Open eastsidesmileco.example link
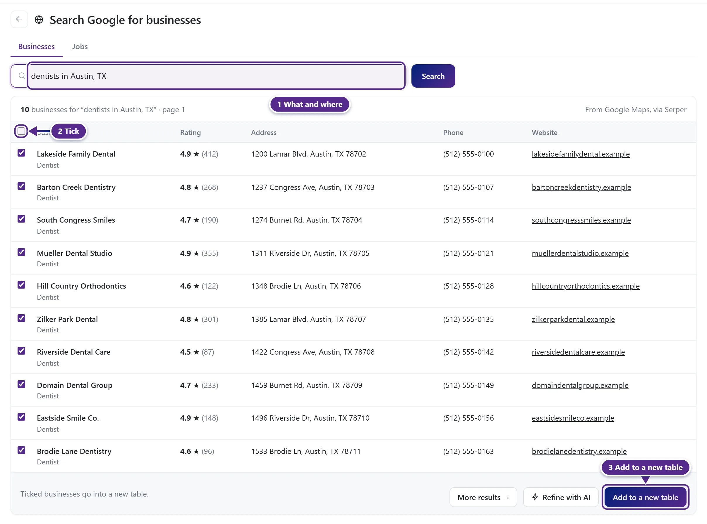Viewport: 707px width, 524px height. click(x=572, y=418)
